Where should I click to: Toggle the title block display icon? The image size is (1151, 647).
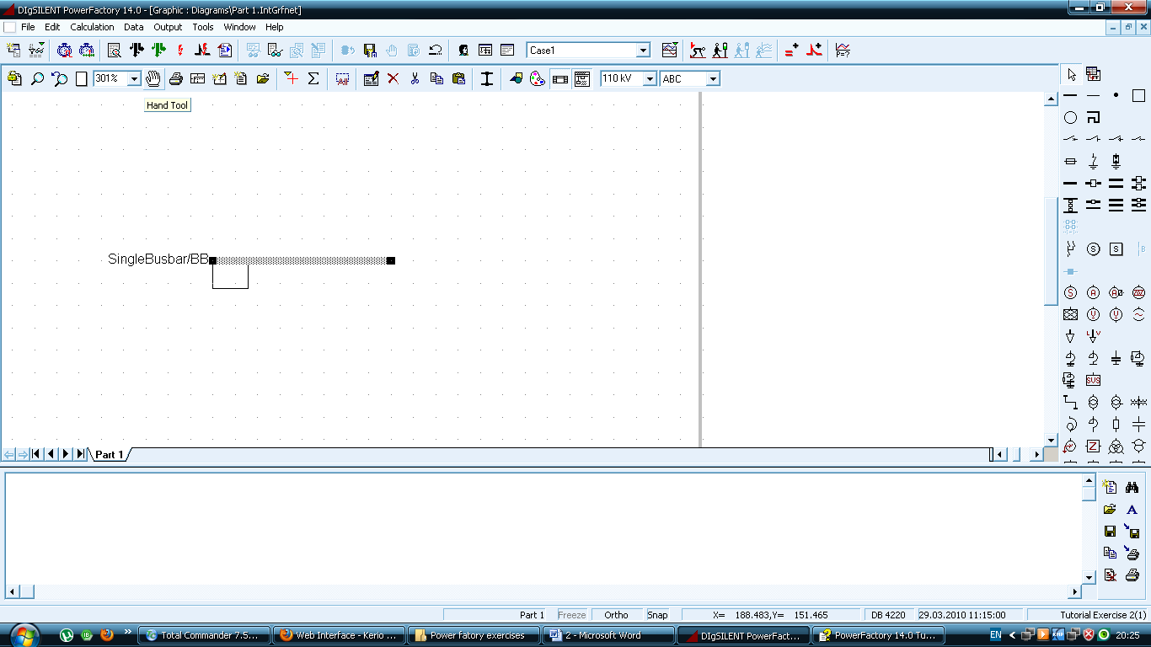click(560, 78)
